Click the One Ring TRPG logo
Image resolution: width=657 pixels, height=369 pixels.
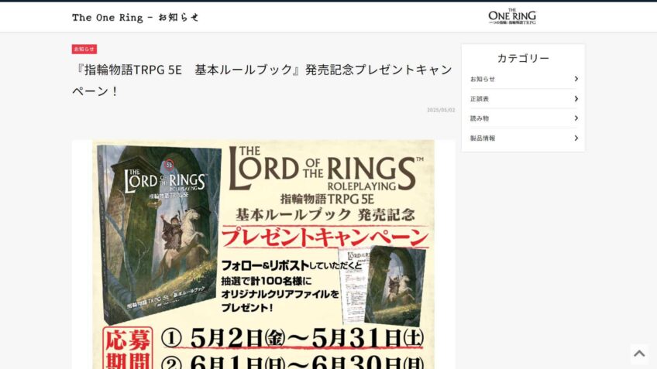tap(512, 16)
